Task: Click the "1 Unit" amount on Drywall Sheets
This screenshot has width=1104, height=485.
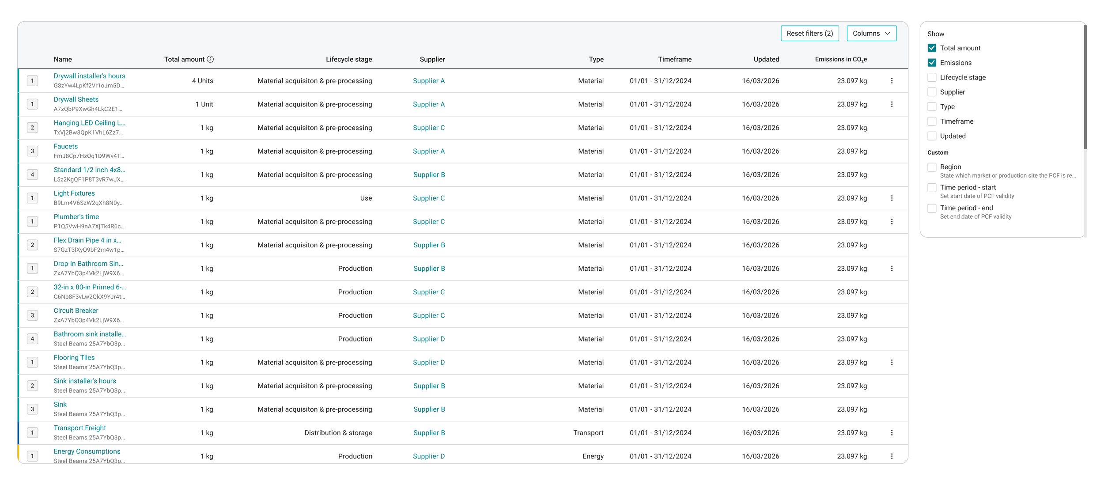Action: point(204,104)
